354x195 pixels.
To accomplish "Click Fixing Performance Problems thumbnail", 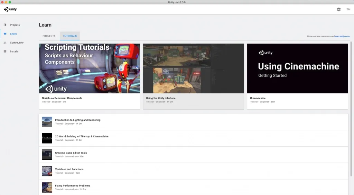I will coord(47,187).
